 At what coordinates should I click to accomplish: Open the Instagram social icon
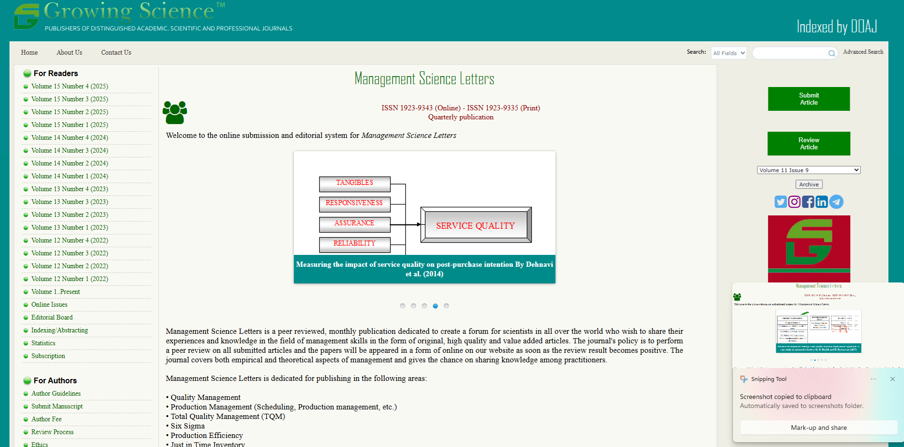pyautogui.click(x=794, y=202)
